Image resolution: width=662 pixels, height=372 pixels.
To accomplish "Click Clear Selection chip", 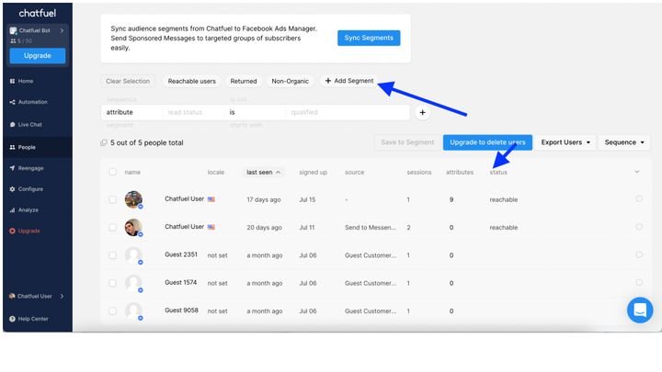I will pos(128,81).
